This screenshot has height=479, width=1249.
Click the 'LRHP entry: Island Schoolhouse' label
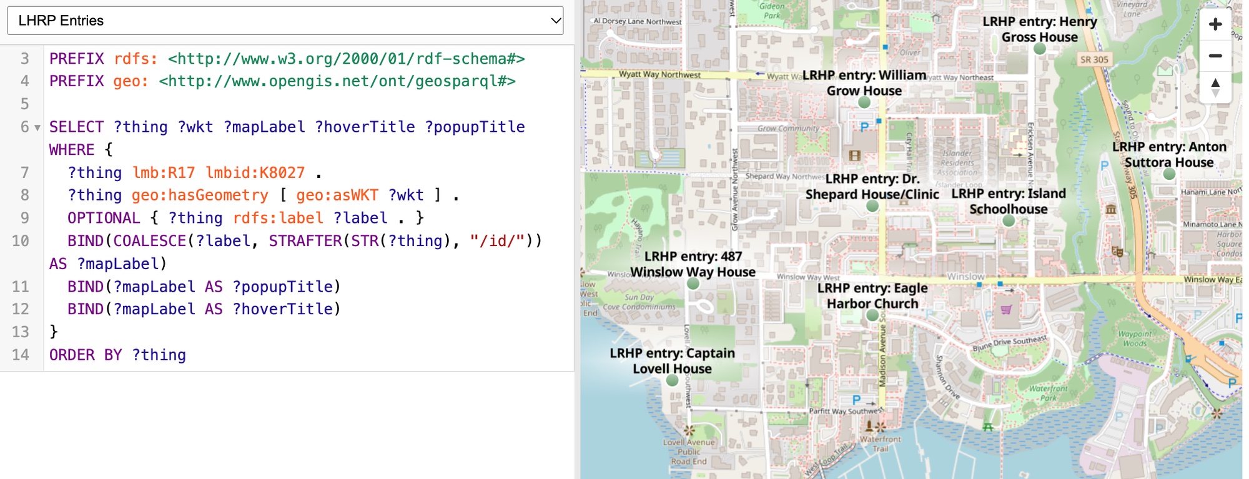click(x=1009, y=201)
